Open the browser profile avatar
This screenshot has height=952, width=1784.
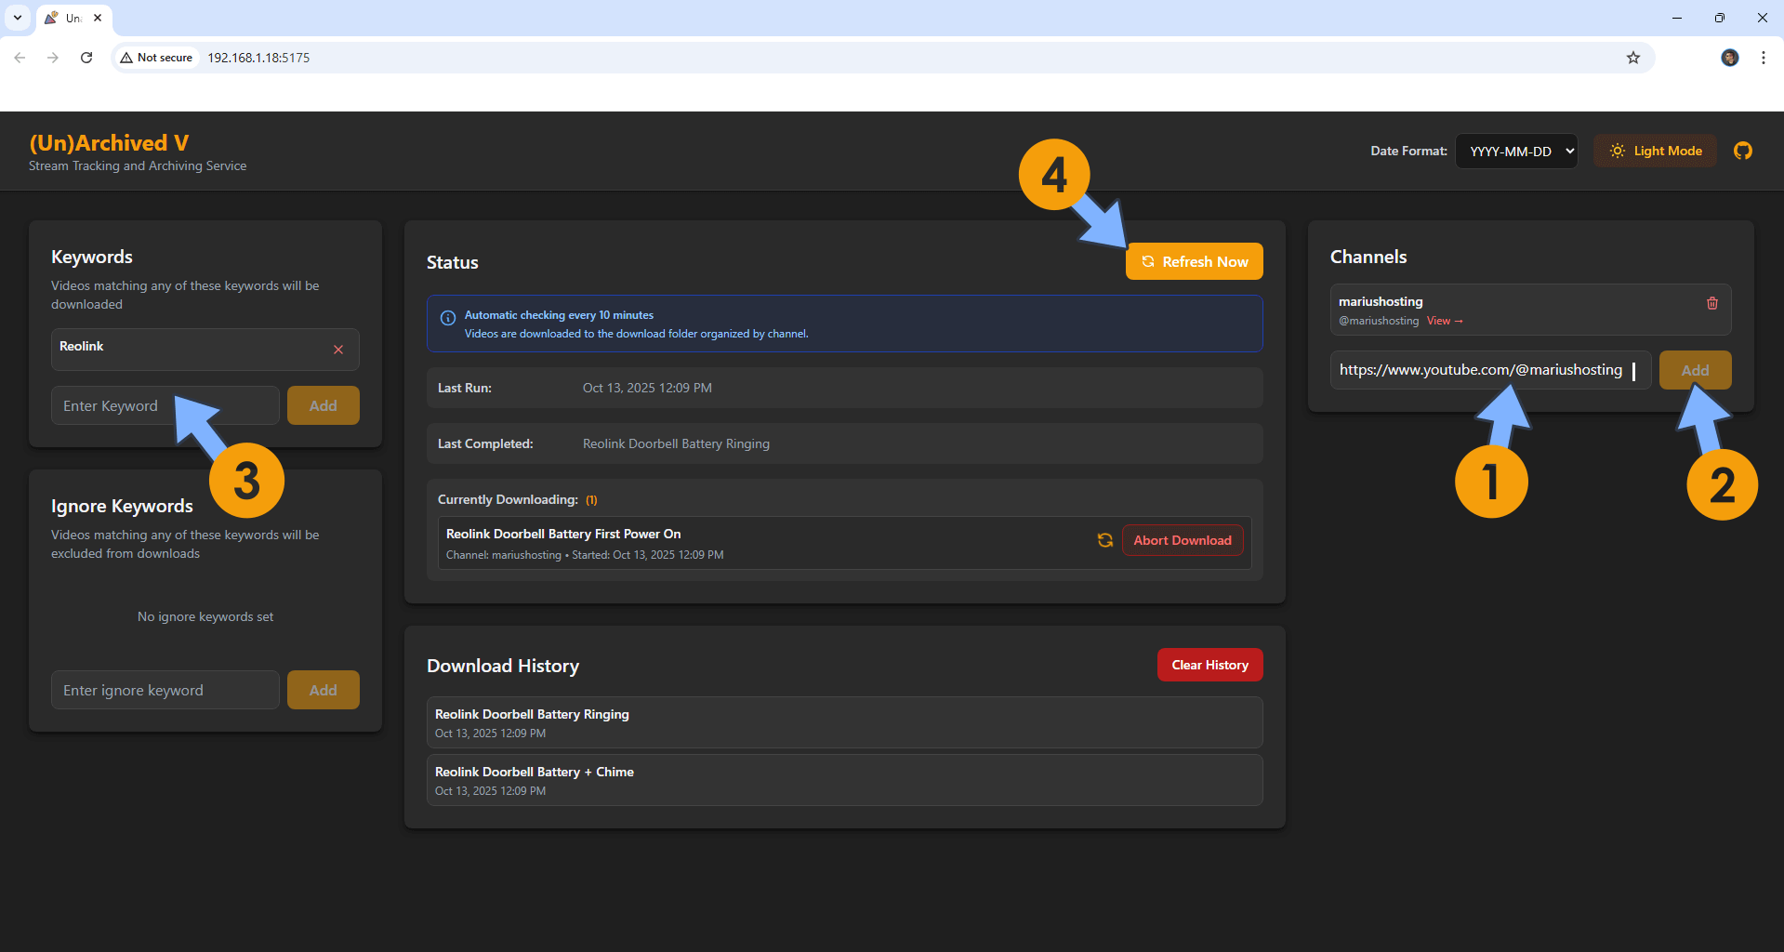[1729, 58]
